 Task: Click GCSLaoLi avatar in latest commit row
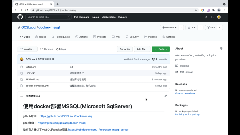(x=21, y=59)
